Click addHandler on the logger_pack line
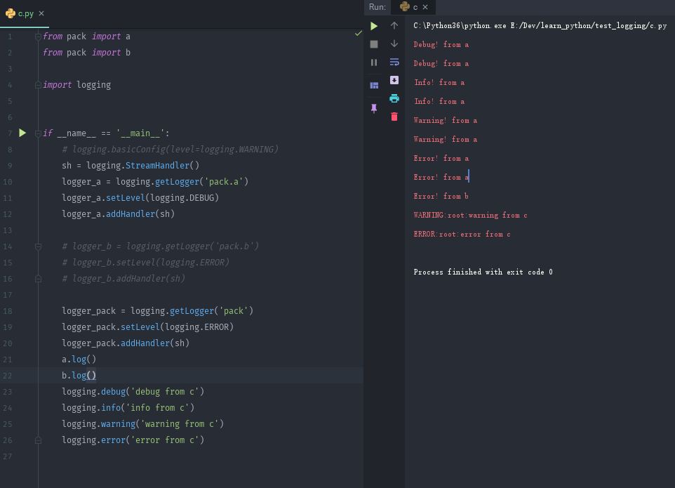The image size is (675, 488). 145,343
